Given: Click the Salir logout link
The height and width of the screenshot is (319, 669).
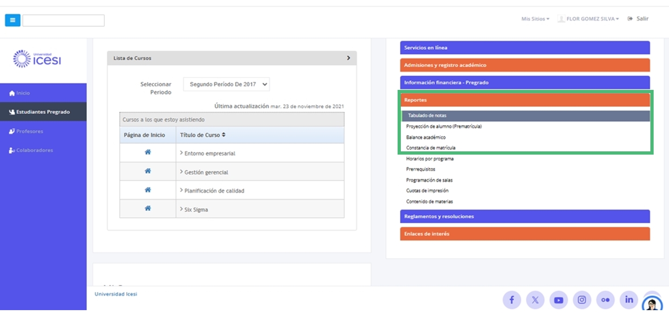Looking at the screenshot, I should click(638, 19).
